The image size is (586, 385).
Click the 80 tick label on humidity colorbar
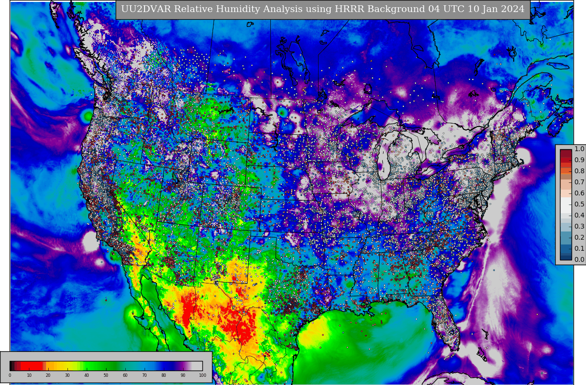164,375
